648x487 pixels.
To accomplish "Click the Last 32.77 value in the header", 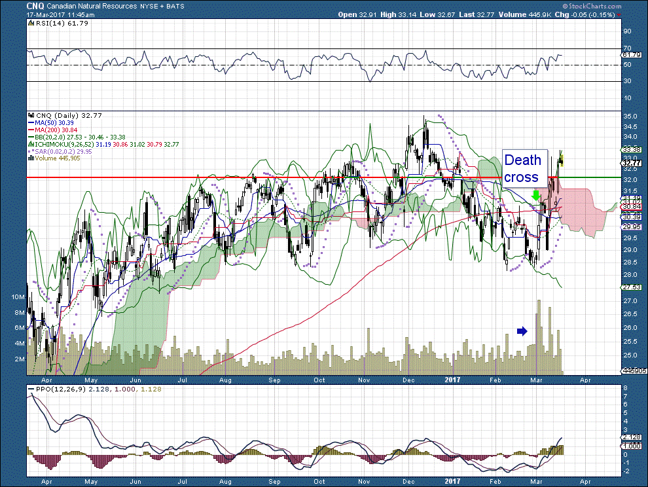I will coord(477,14).
